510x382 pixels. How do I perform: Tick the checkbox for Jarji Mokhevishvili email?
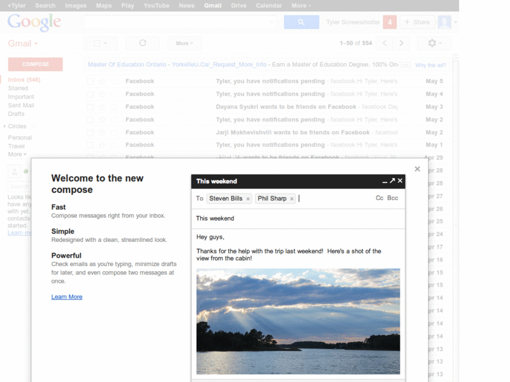click(90, 132)
